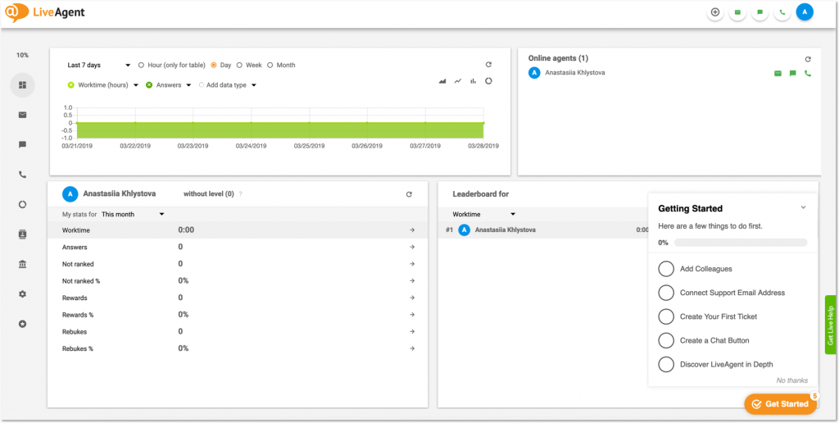Viewport: 839px width, 423px height.
Task: Open the Customers contacts sidebar icon
Action: [22, 234]
